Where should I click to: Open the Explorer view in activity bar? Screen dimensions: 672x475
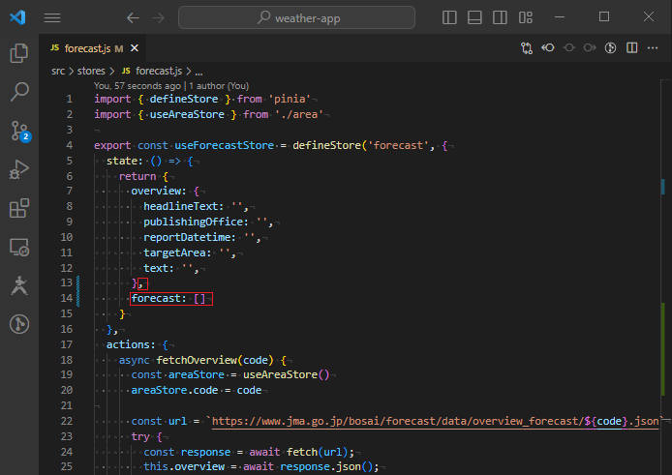coord(18,53)
